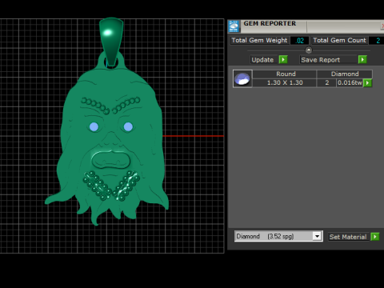This screenshot has height=288, width=384.
Task: Click the 1.30 X 1.30 size cell
Action: tap(285, 82)
